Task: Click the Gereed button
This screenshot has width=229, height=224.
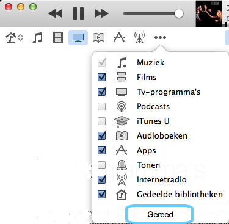Action: coord(159,214)
